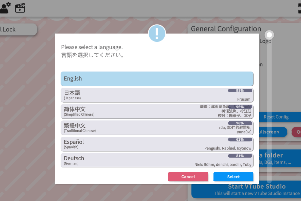
Task: Click the person with gear icon
Action: tap(5, 8)
